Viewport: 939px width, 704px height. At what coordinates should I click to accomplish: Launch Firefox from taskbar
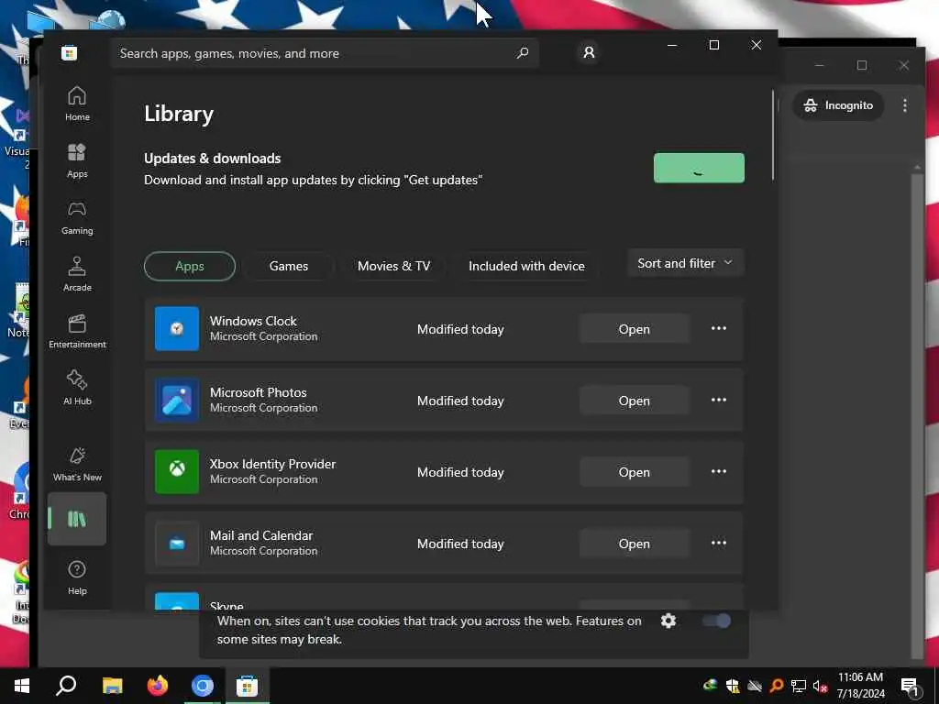(x=158, y=686)
